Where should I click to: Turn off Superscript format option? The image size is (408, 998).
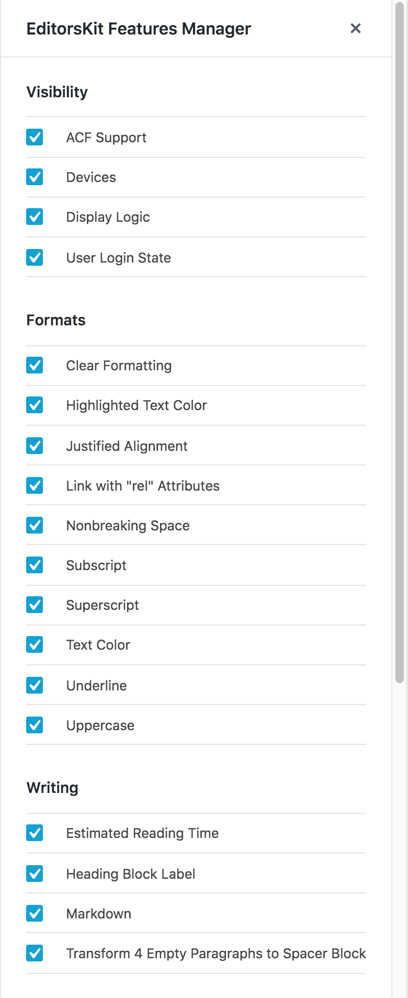(35, 605)
